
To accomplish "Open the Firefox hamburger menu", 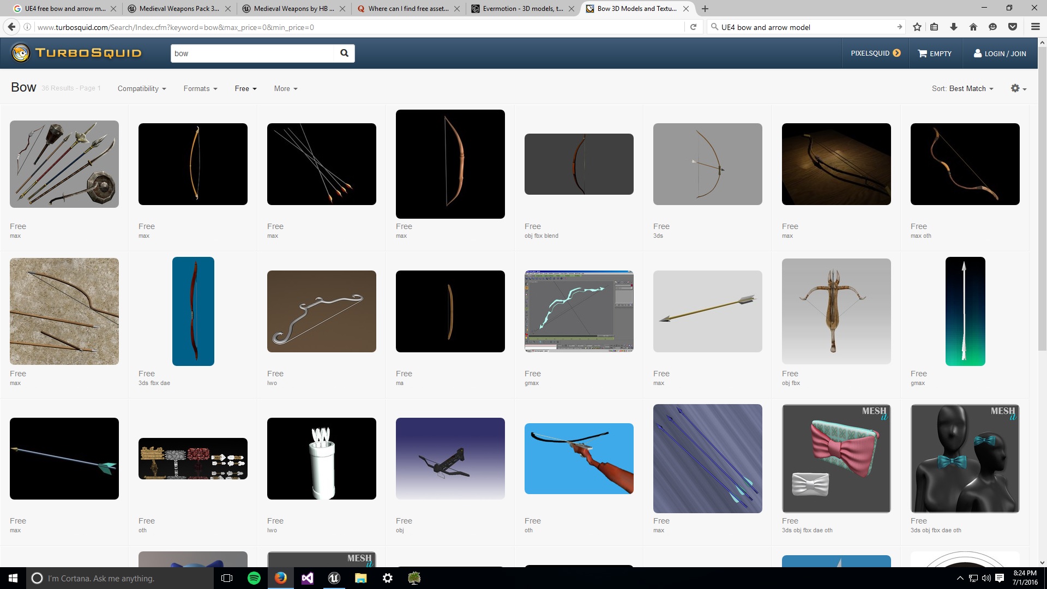I will (x=1035, y=27).
